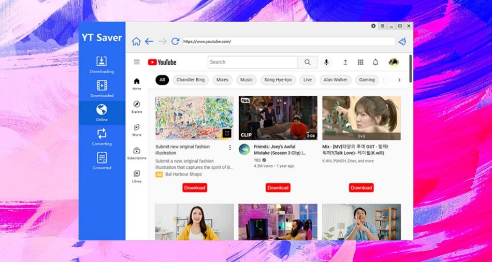Open Subscriptions in YouTube sidebar
This screenshot has width=492, height=262.
click(137, 153)
